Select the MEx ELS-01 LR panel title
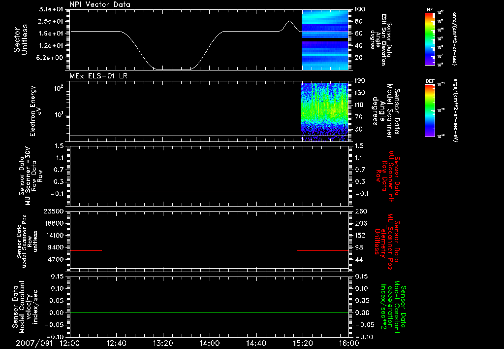Image resolution: width=504 pixels, height=349 pixels. click(x=98, y=76)
